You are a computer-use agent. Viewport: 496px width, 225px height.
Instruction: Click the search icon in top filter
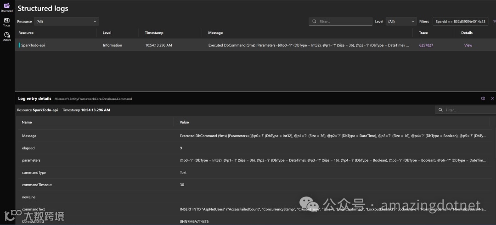tap(314, 22)
